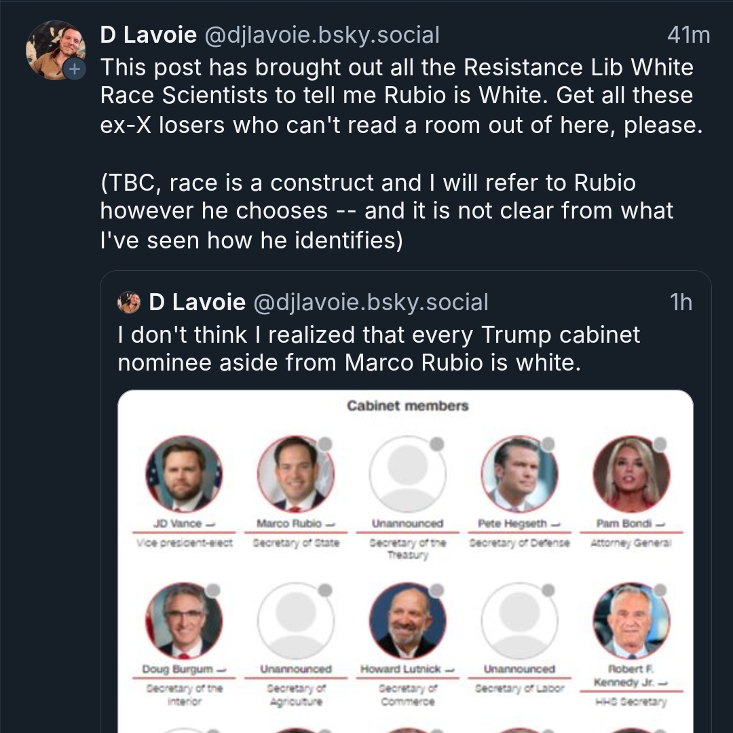Open the quoted post text about Marco Rubio
This screenshot has width=733, height=733.
point(379,349)
